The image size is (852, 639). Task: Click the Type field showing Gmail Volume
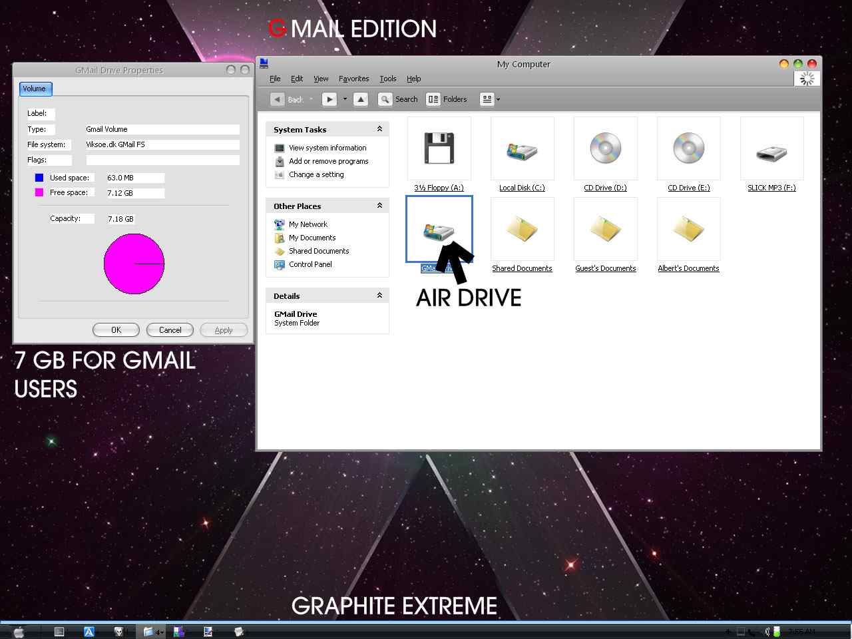coord(162,129)
